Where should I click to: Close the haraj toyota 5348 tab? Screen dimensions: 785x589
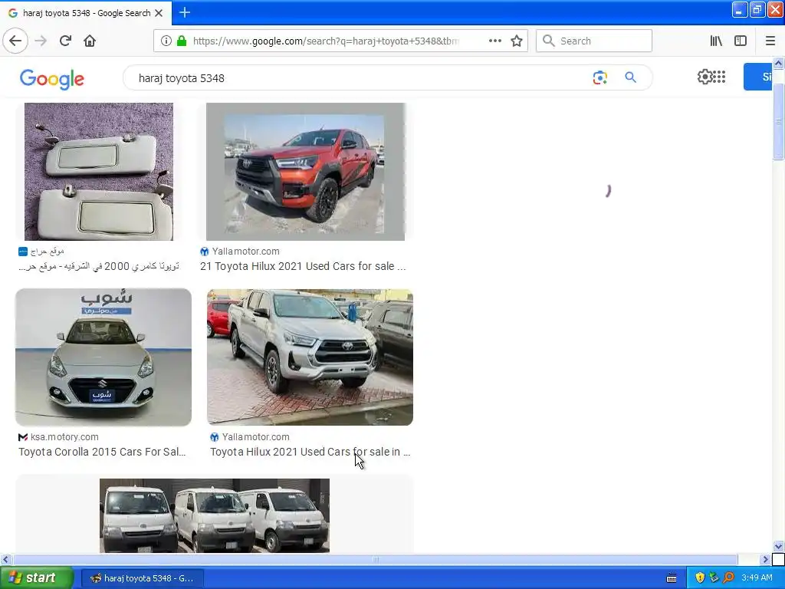click(159, 13)
